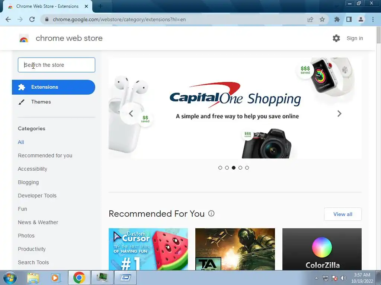Go back using the browser back arrow
The width and height of the screenshot is (381, 285).
click(x=8, y=19)
